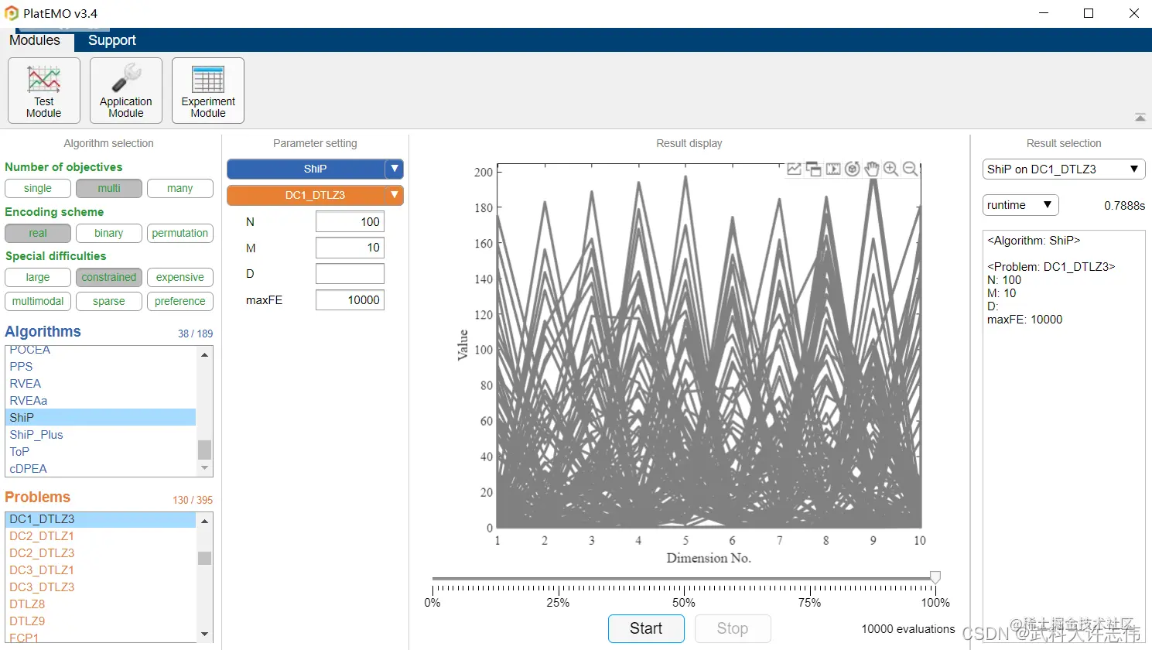Select RVEA in the algorithm list

(101, 384)
